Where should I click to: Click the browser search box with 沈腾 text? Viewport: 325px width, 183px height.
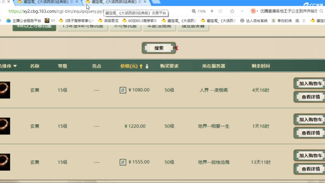pos(289,11)
